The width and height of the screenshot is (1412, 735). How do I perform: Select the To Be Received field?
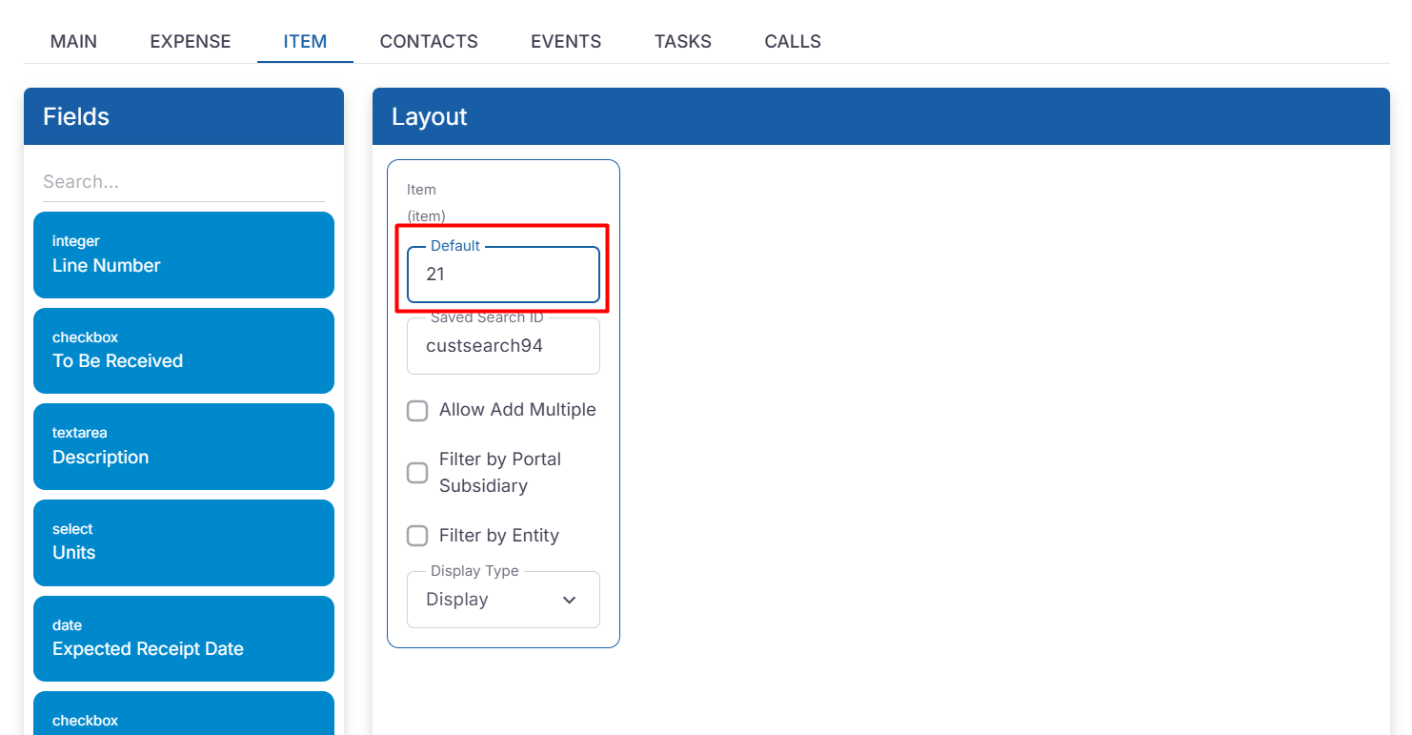click(x=184, y=351)
